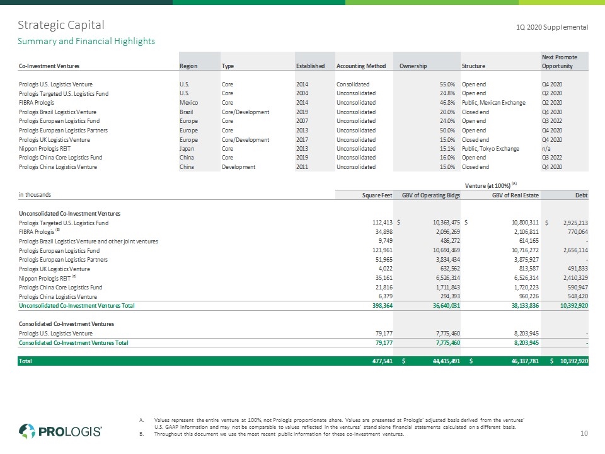The image size is (605, 454).
Task: Click the '770,064' debt value
Action: point(578,231)
